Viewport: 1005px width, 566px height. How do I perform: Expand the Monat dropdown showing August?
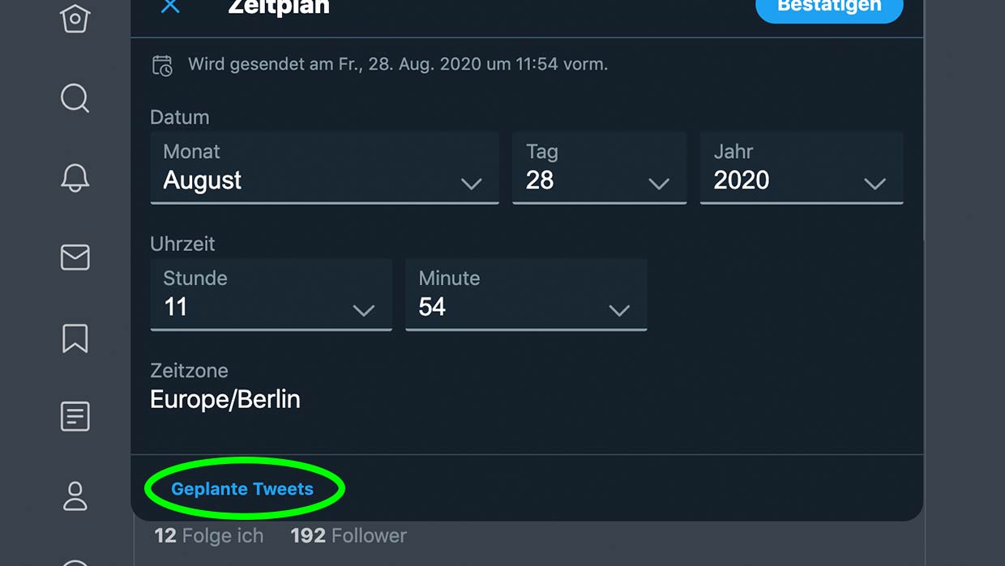click(324, 168)
